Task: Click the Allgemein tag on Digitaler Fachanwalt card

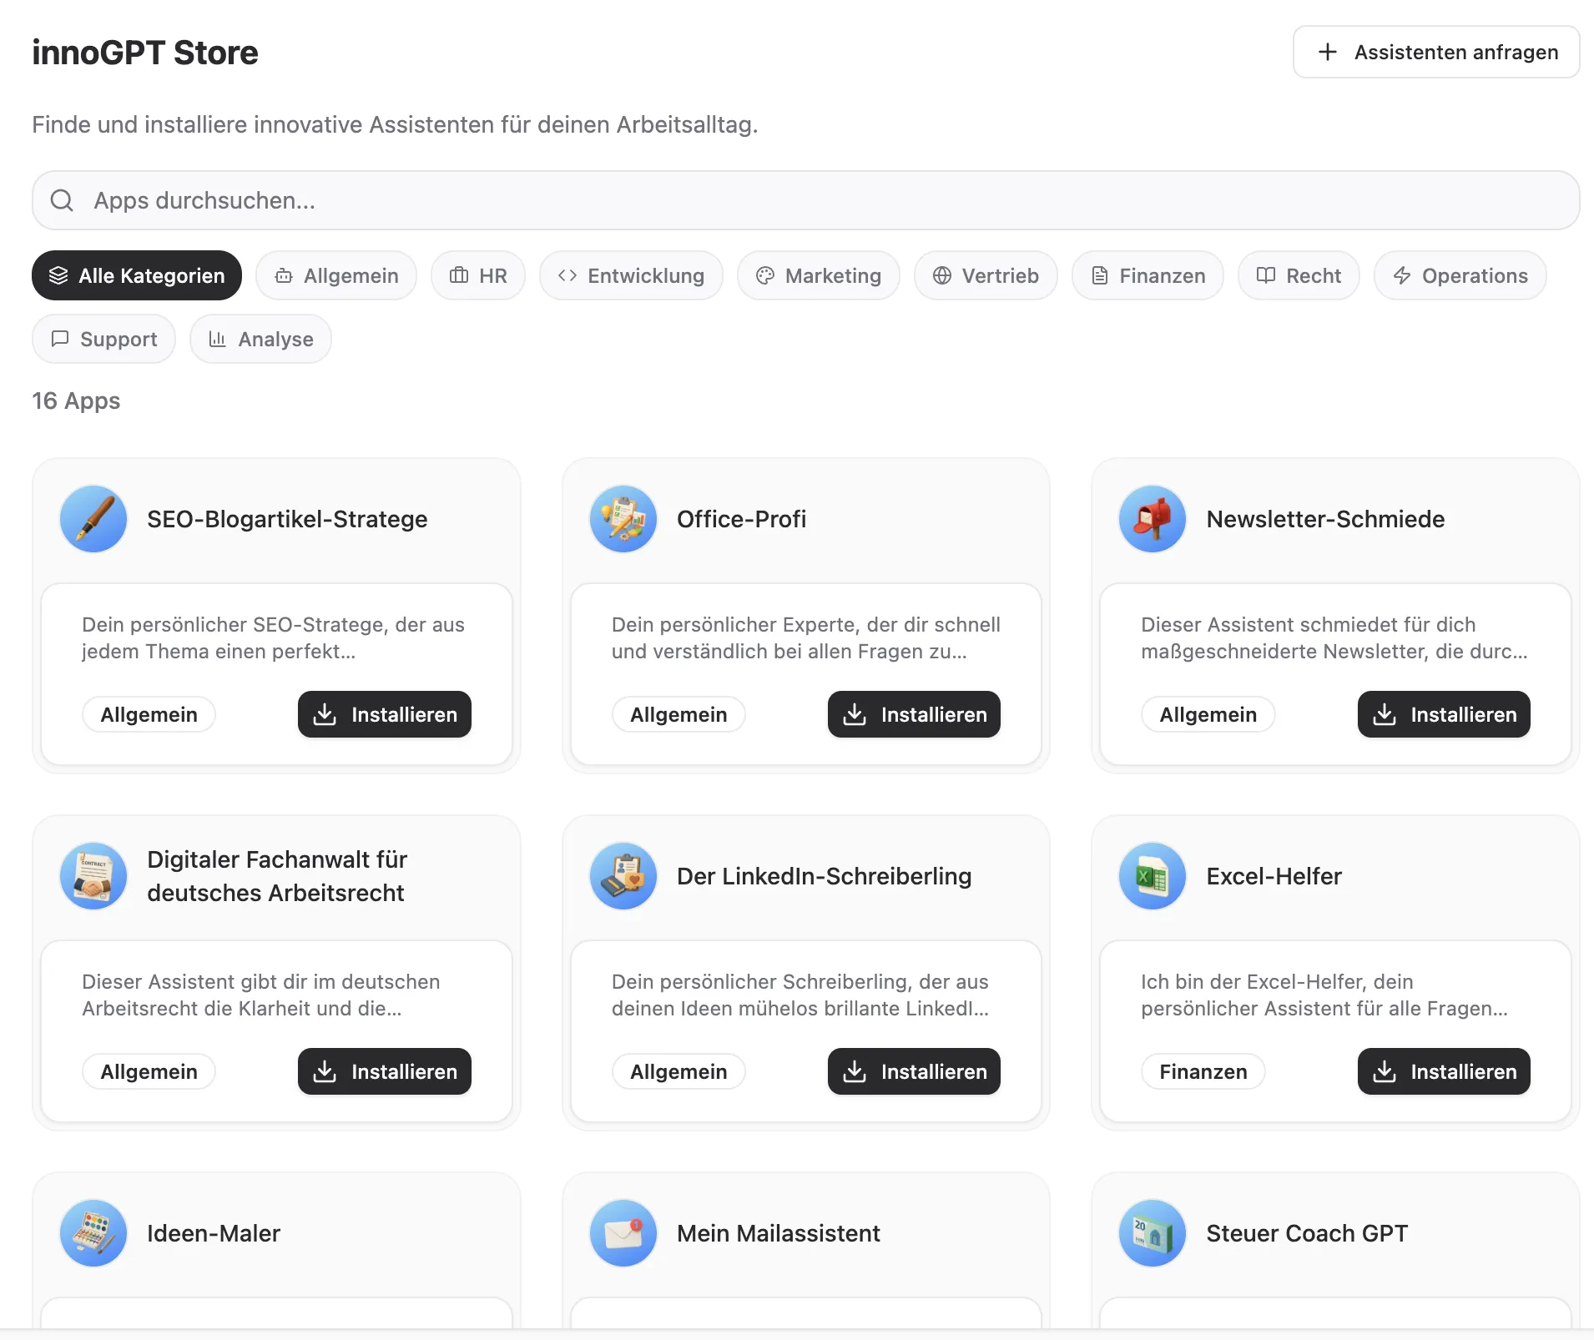Action: tap(149, 1071)
